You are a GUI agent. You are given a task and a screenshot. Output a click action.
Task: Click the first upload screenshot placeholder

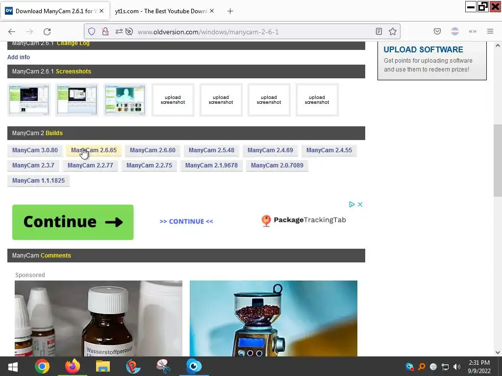click(x=173, y=100)
